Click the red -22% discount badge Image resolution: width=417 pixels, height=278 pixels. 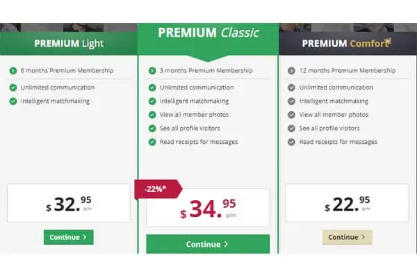click(158, 189)
